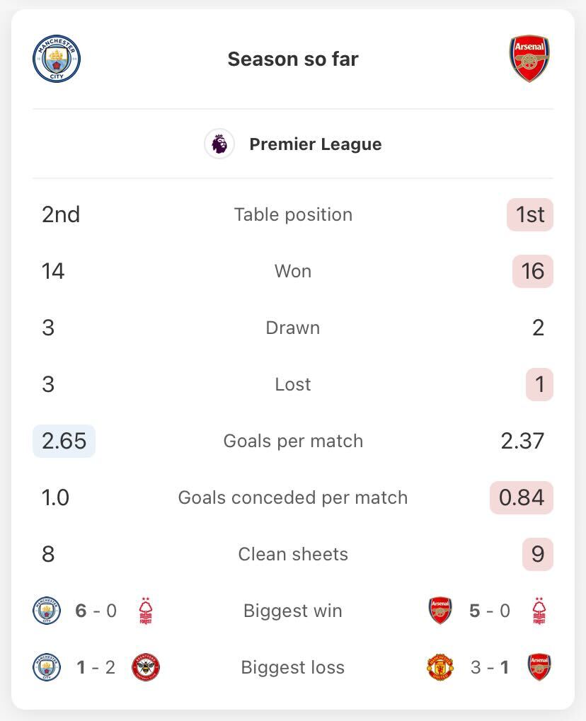Click Arsenal crest beside 5 - 0 score
The width and height of the screenshot is (586, 721).
click(440, 611)
